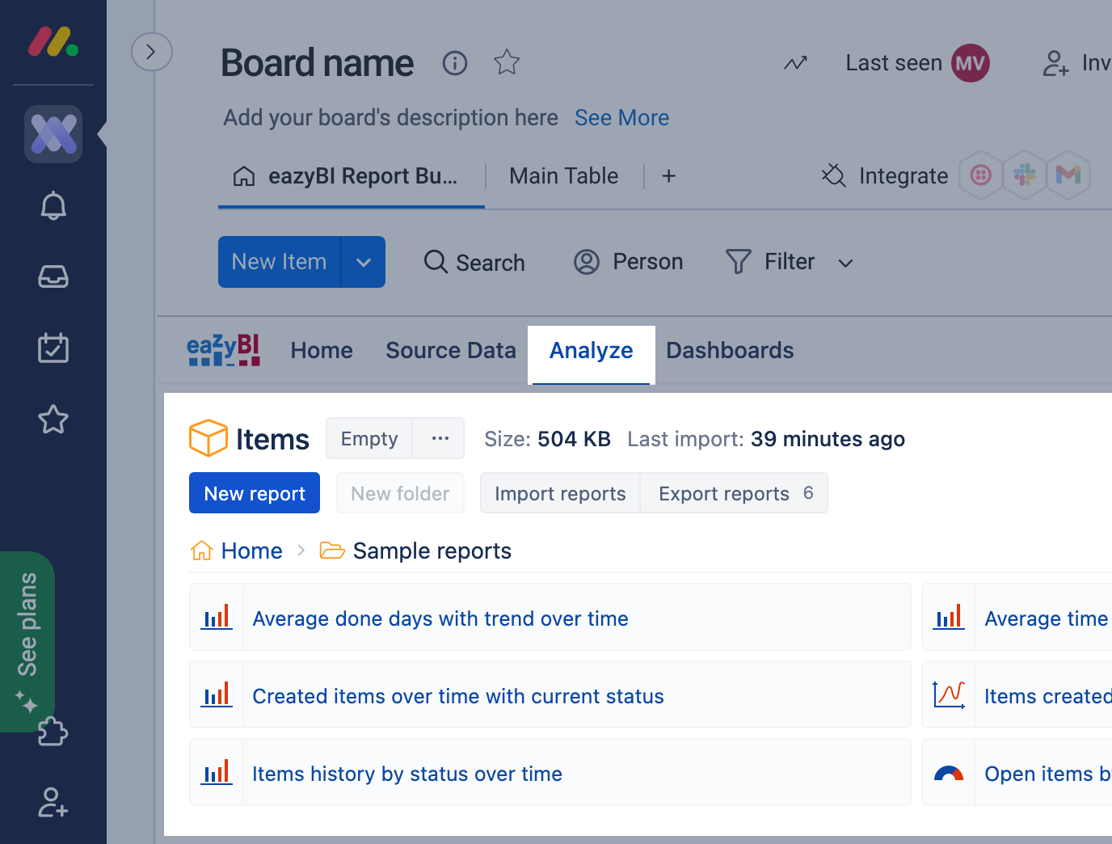Open the apps puzzle piece icon
This screenshot has width=1112, height=844.
tap(53, 732)
